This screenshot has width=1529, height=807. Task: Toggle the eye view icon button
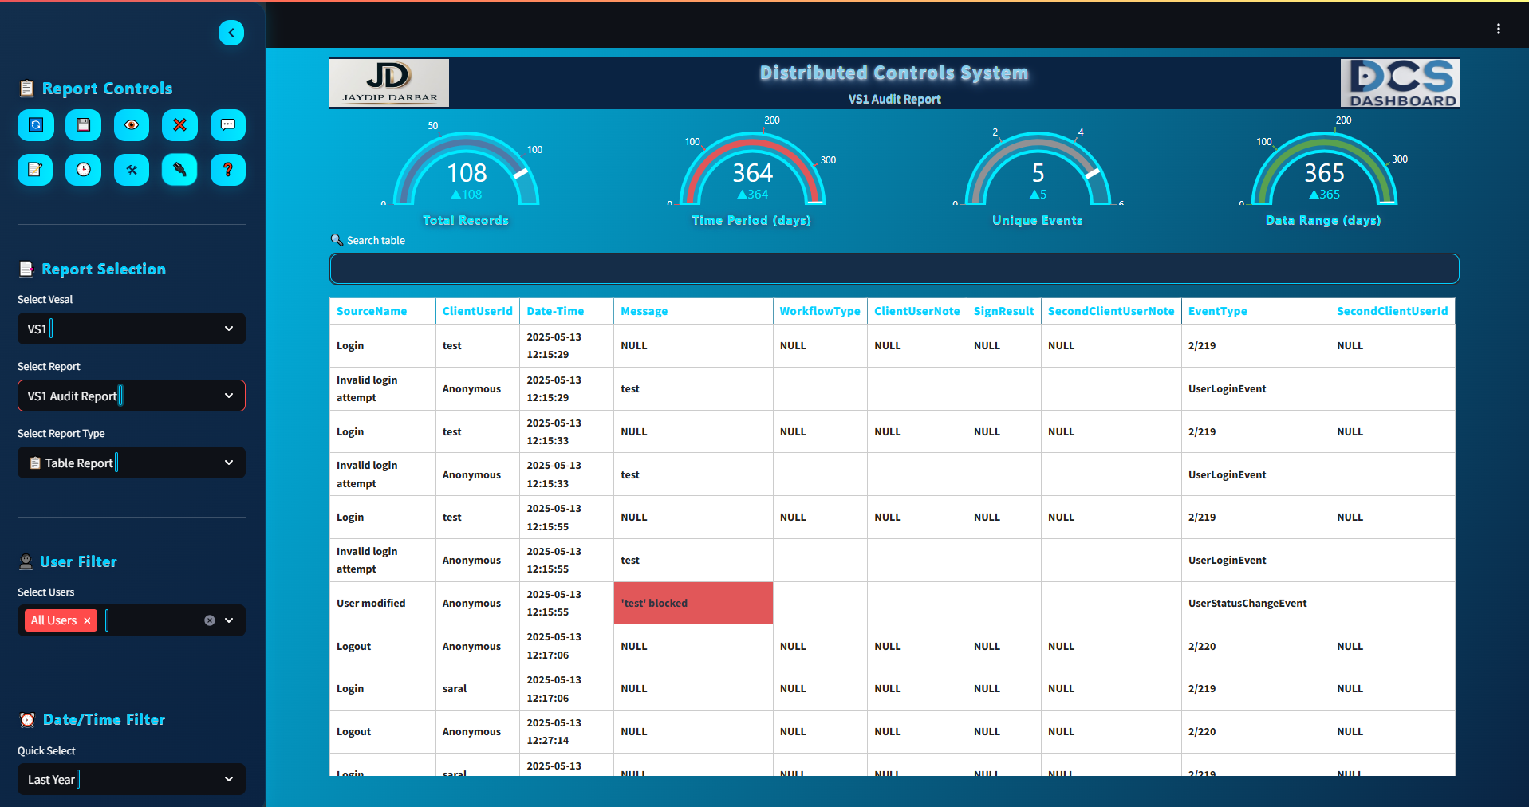(132, 125)
